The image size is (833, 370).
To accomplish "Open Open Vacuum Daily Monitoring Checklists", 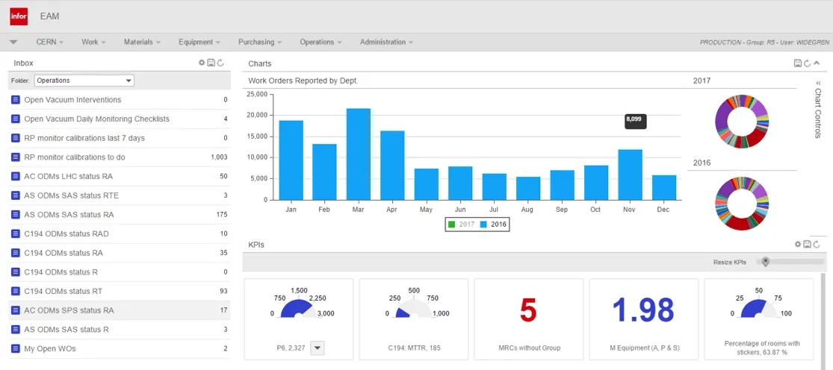I will coord(120,119).
